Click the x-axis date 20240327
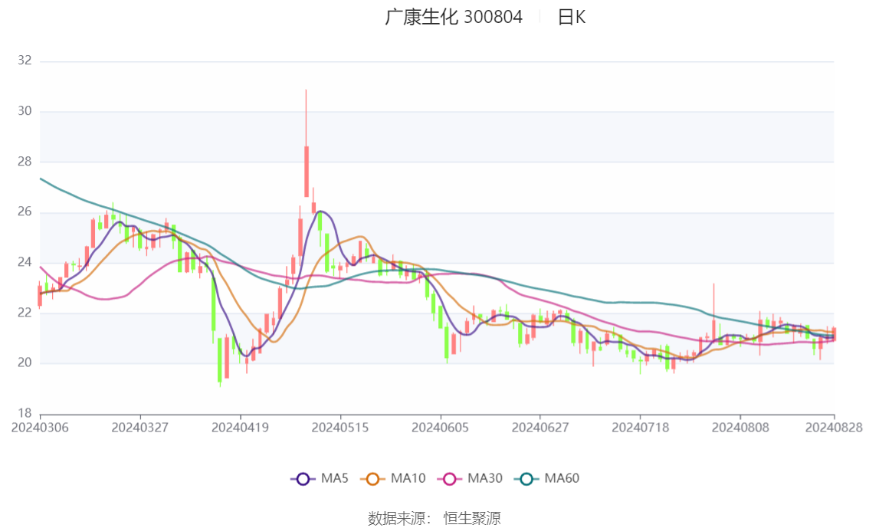The height and width of the screenshot is (528, 869). [x=140, y=428]
